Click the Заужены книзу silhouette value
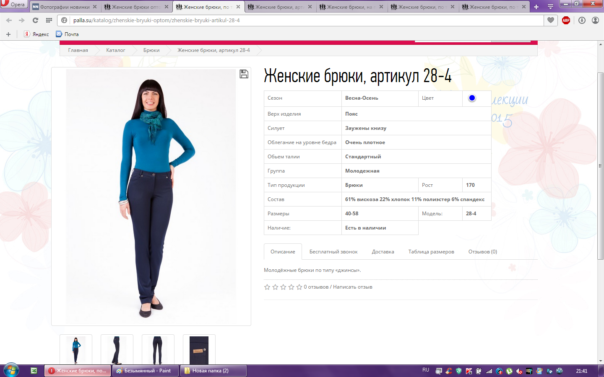The width and height of the screenshot is (604, 377). (x=366, y=128)
